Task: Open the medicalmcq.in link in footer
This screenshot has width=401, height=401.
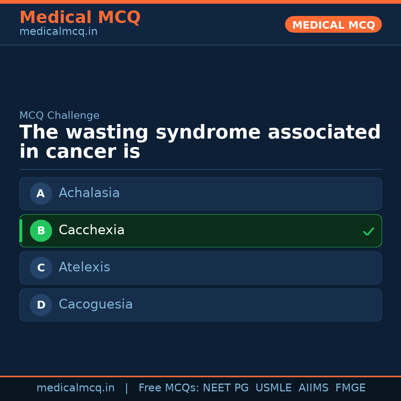Action: pos(75,388)
